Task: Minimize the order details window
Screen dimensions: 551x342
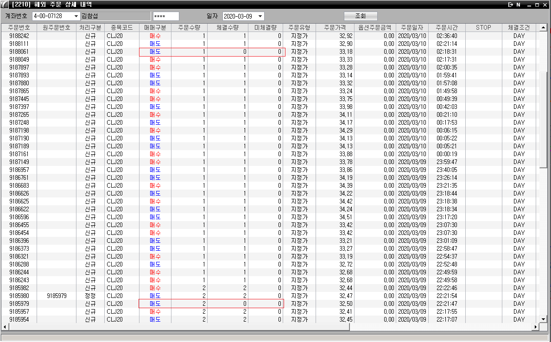Action: pyautogui.click(x=530, y=5)
